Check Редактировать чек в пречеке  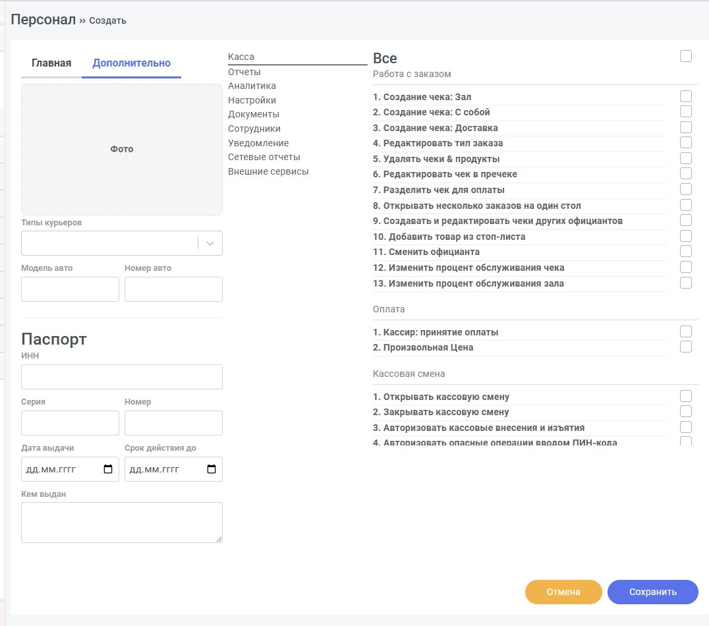(x=686, y=174)
